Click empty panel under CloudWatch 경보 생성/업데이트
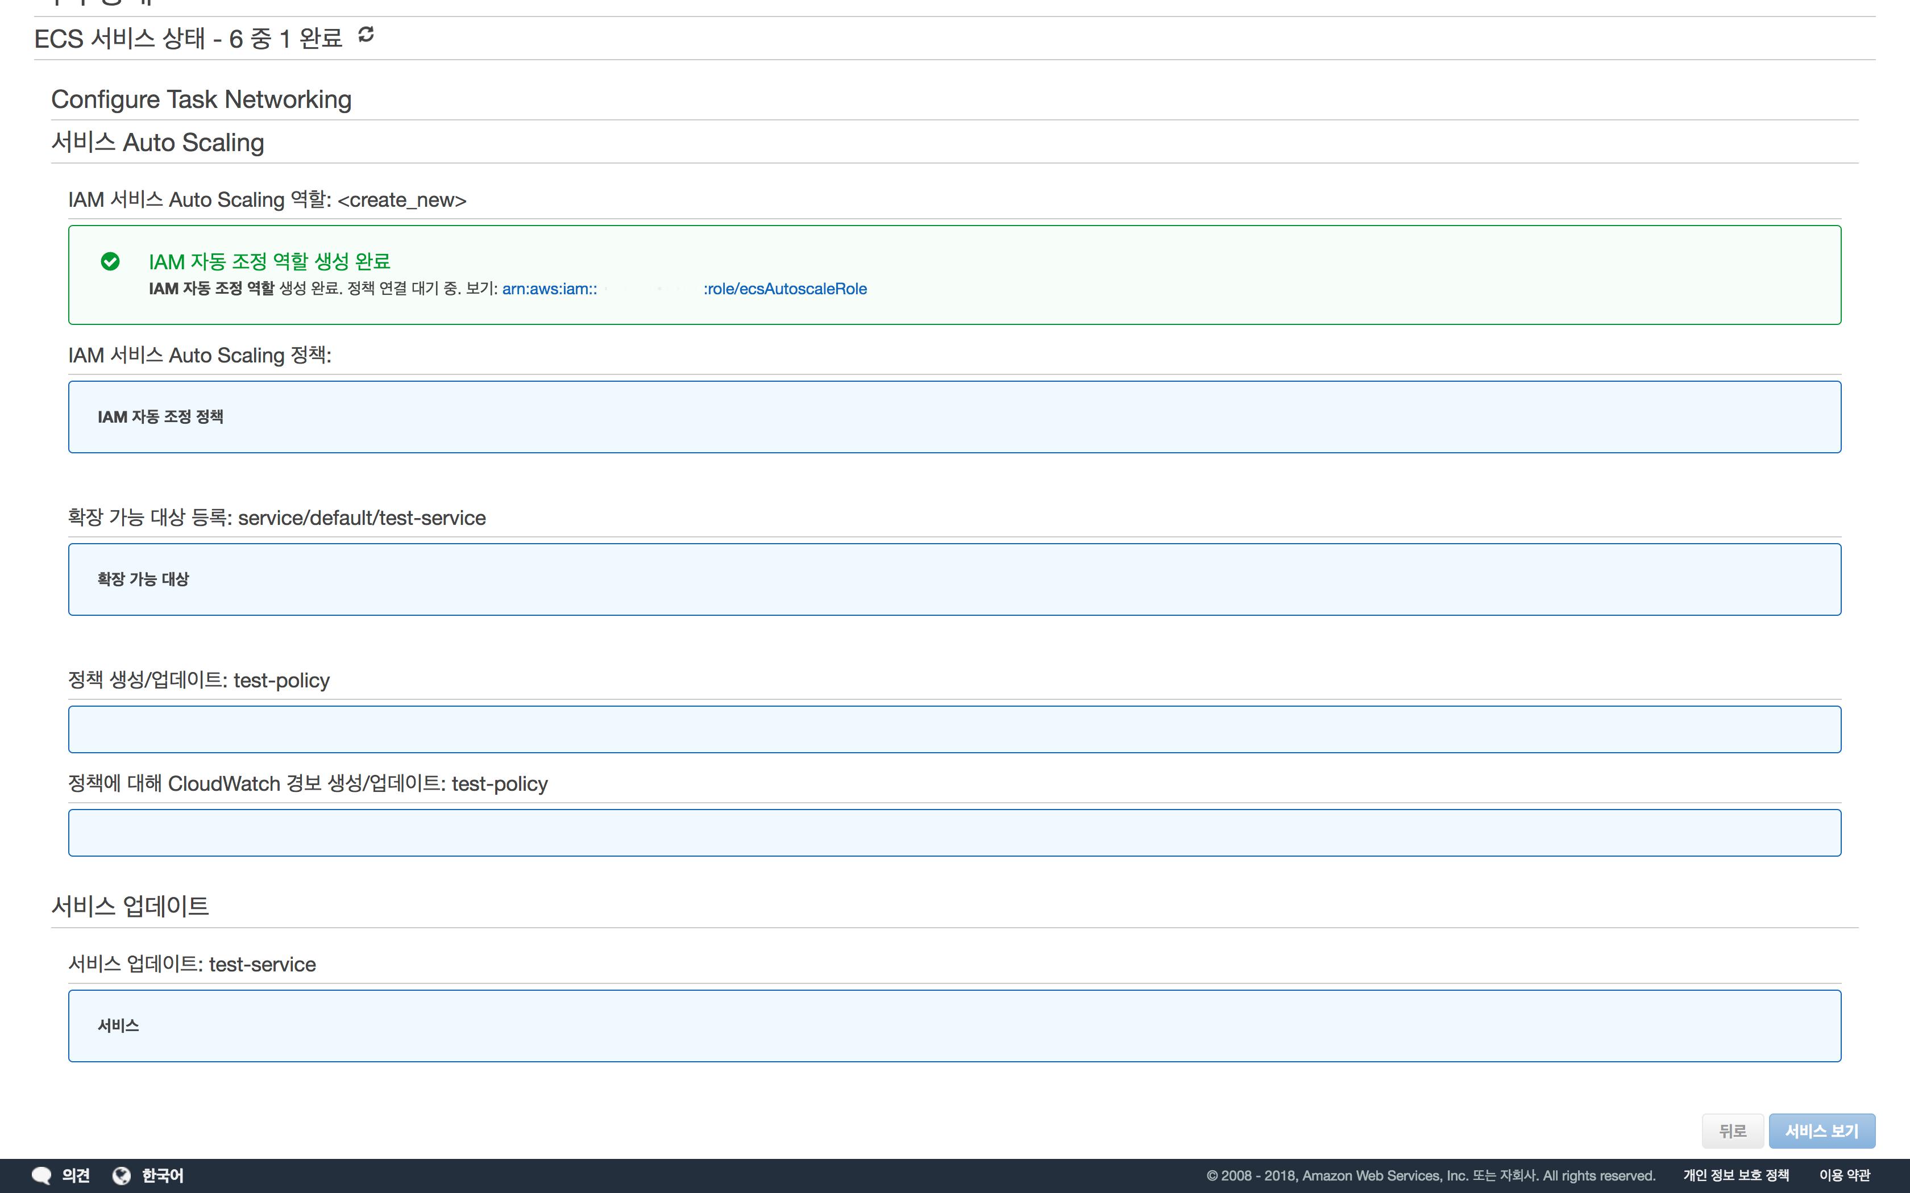Viewport: 1910px width, 1193px height. coord(954,832)
